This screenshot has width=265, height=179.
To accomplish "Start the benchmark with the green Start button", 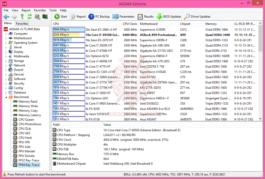I will coord(60,17).
